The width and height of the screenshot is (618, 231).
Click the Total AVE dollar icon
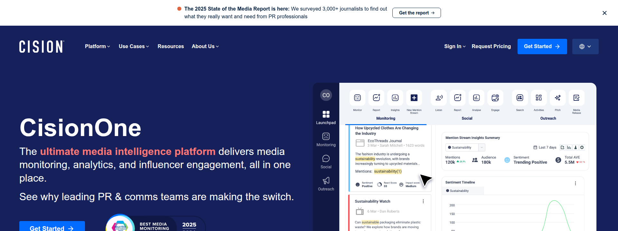[558, 160]
